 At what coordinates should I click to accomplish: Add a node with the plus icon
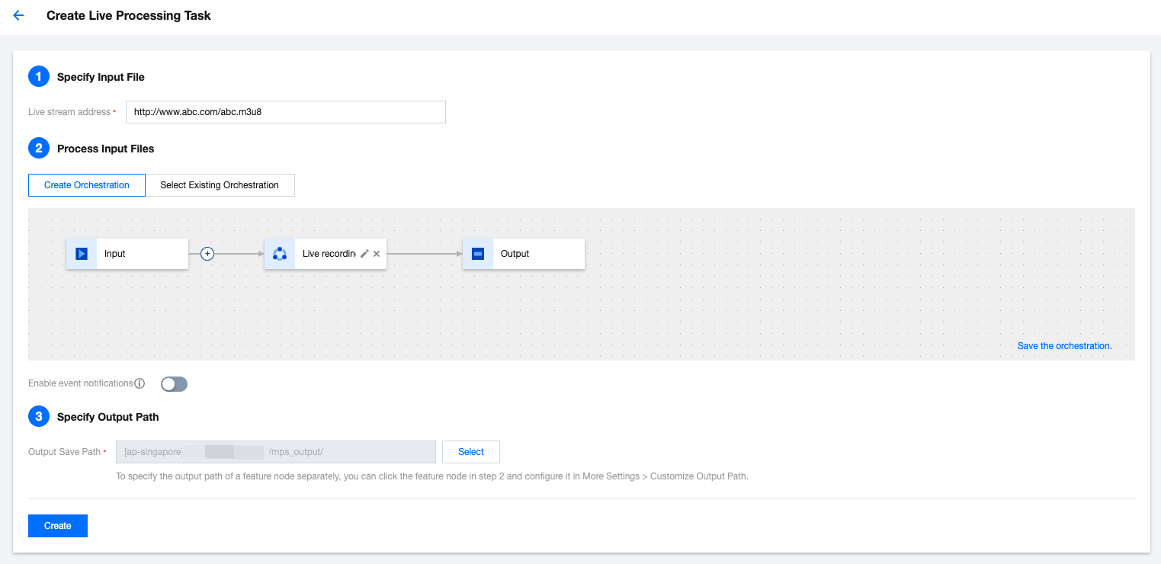click(x=207, y=254)
